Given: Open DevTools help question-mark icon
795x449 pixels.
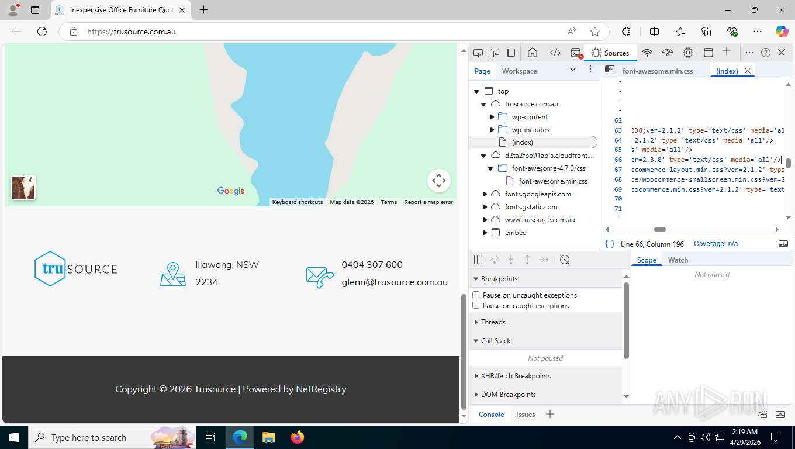Looking at the screenshot, I should [766, 53].
